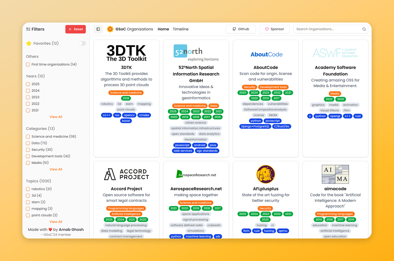394x261 pixels.
Task: Check the Media (51) category
Action: 28,163
